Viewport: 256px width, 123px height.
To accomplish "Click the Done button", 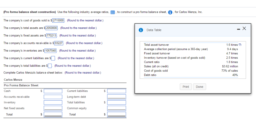I will click(x=199, y=87).
